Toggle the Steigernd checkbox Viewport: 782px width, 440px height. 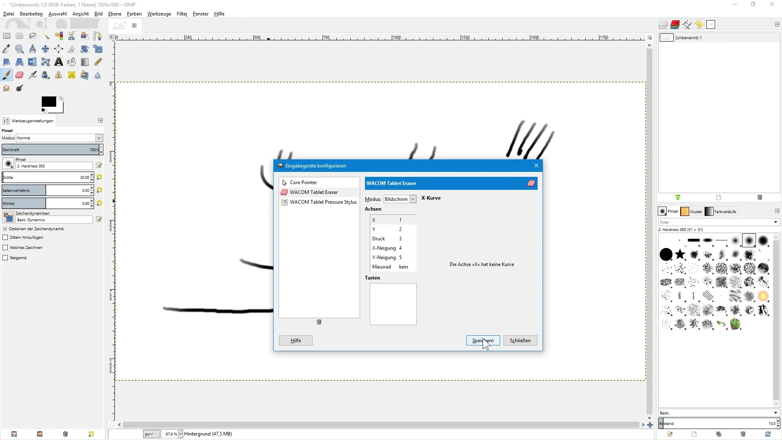coord(5,258)
